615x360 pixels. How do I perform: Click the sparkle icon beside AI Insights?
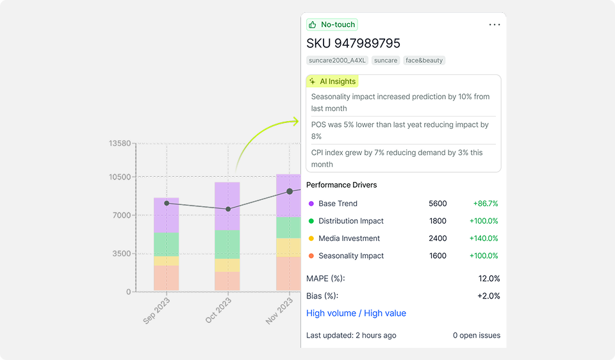[313, 81]
